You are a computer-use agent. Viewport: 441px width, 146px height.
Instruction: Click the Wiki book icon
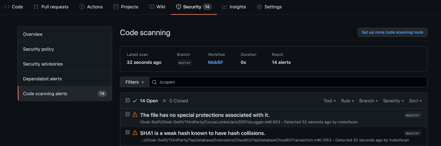[x=152, y=7]
